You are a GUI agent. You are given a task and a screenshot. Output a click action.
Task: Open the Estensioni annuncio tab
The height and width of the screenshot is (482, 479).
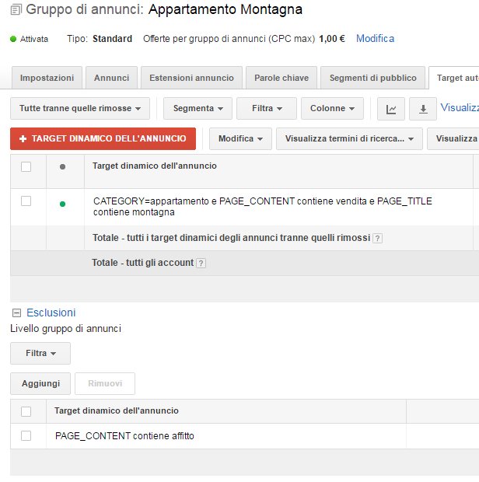coord(191,78)
